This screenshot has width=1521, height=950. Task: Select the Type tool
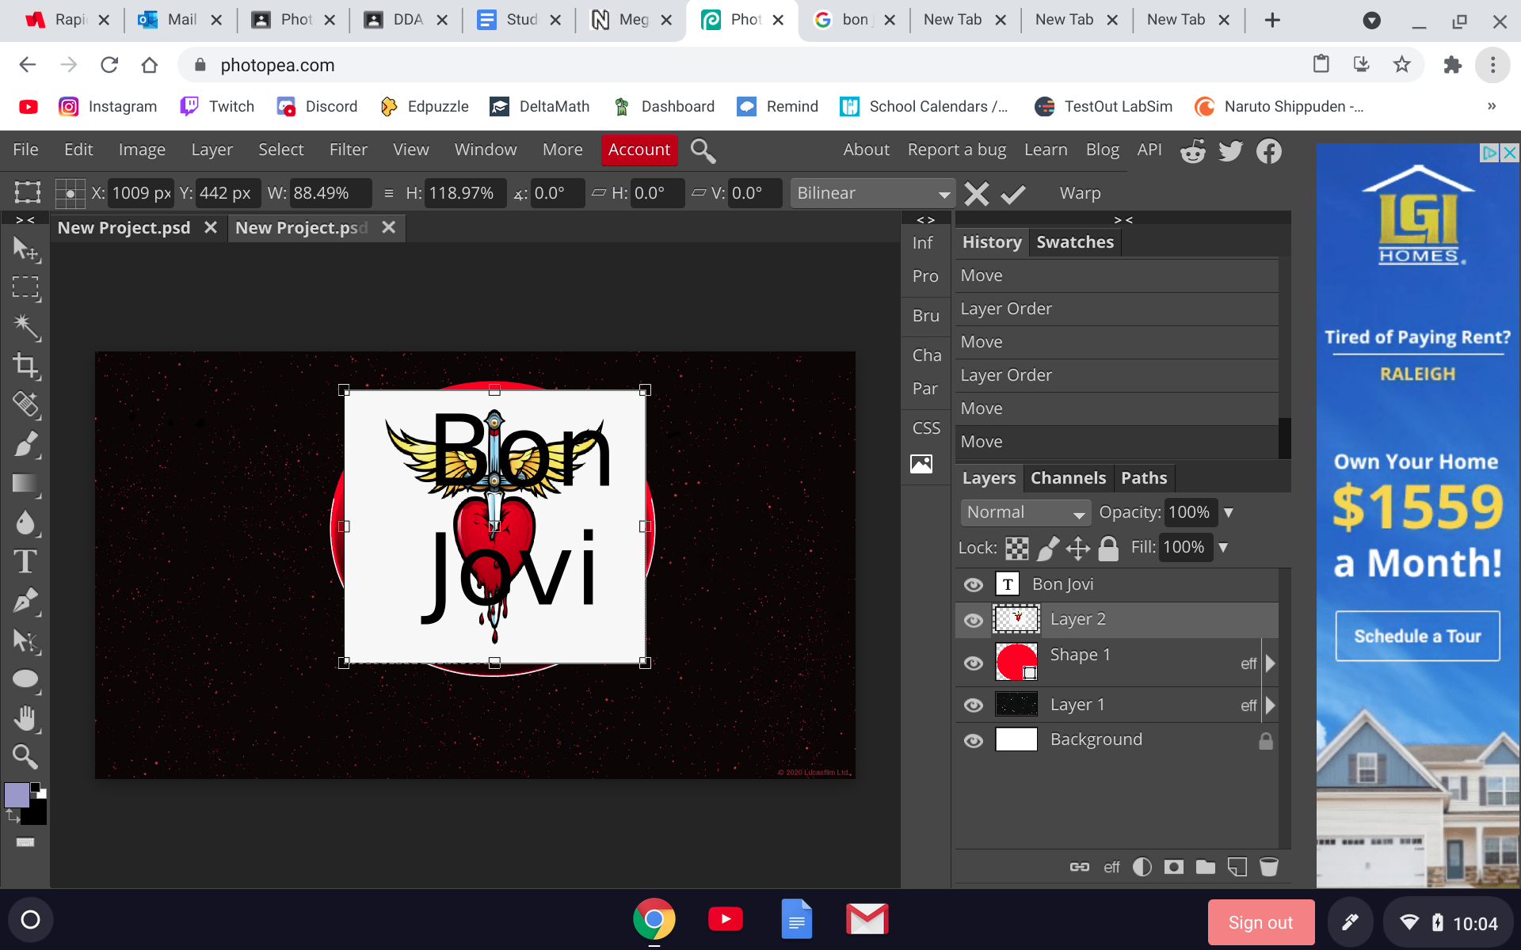click(x=25, y=561)
